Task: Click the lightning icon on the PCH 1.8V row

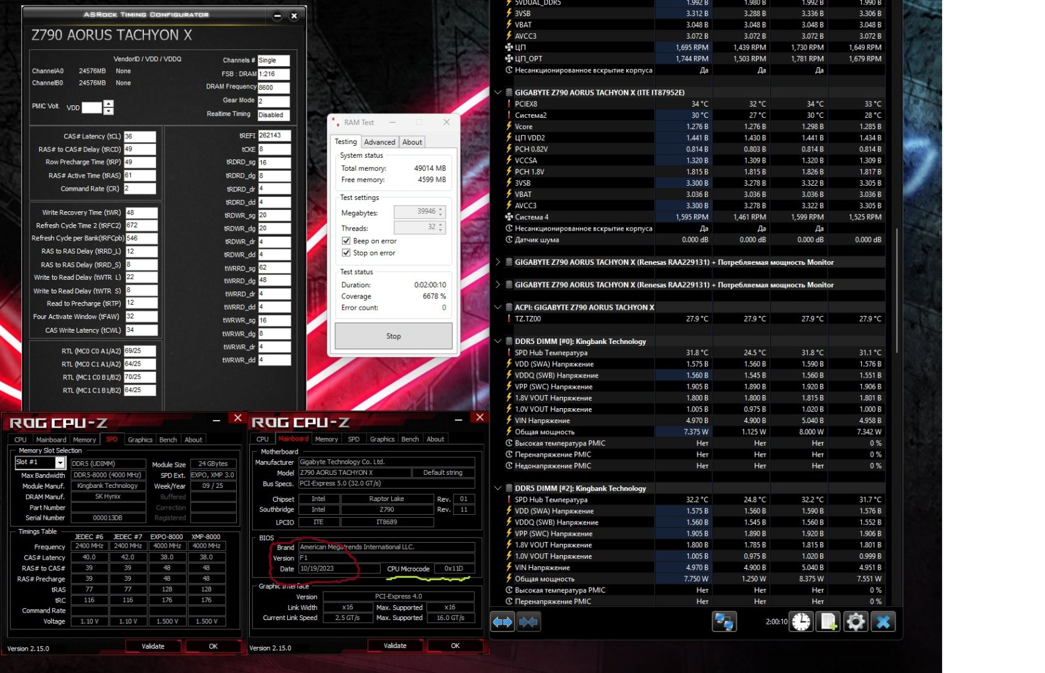Action: 508,171
